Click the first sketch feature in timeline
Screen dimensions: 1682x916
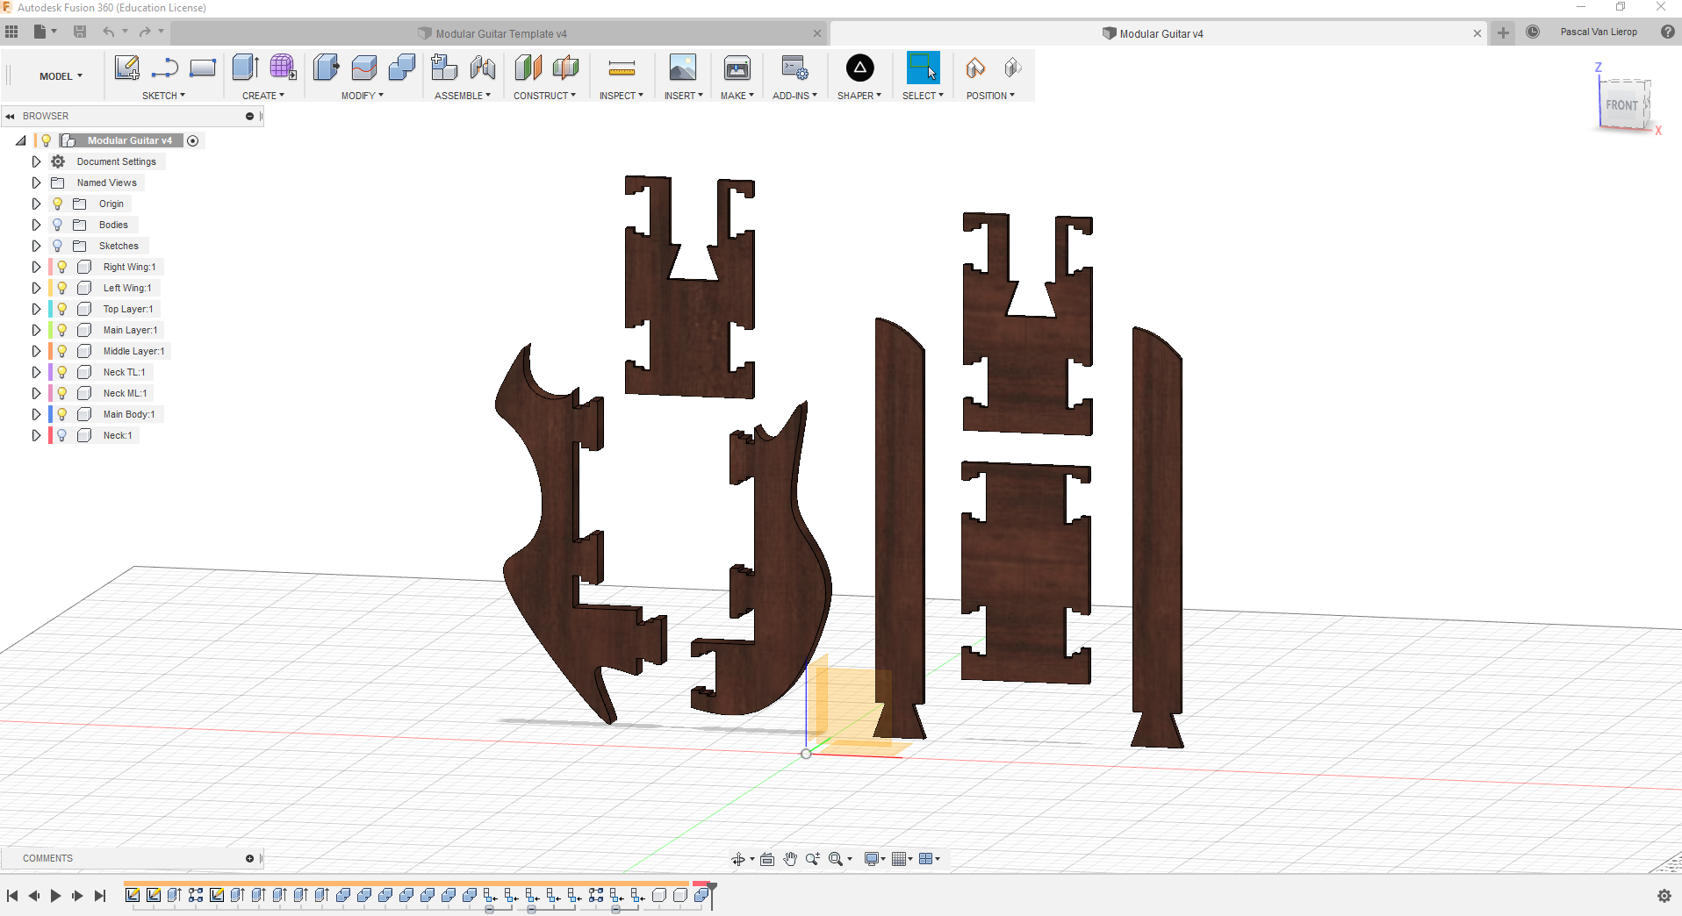pyautogui.click(x=133, y=895)
